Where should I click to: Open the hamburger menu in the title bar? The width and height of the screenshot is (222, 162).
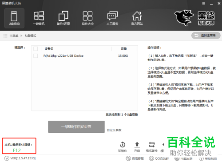[204, 3]
